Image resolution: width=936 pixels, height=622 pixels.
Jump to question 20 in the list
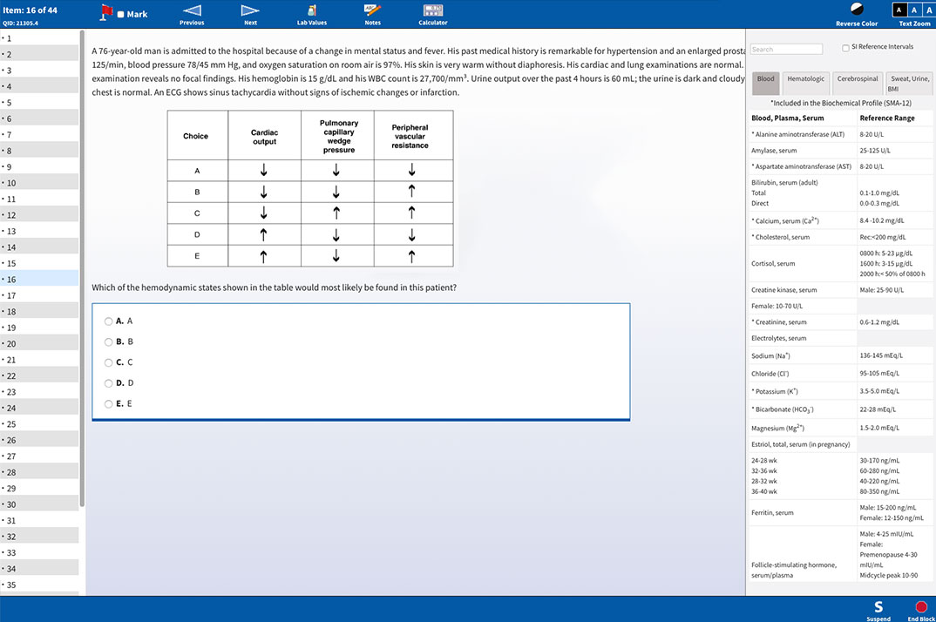[39, 344]
